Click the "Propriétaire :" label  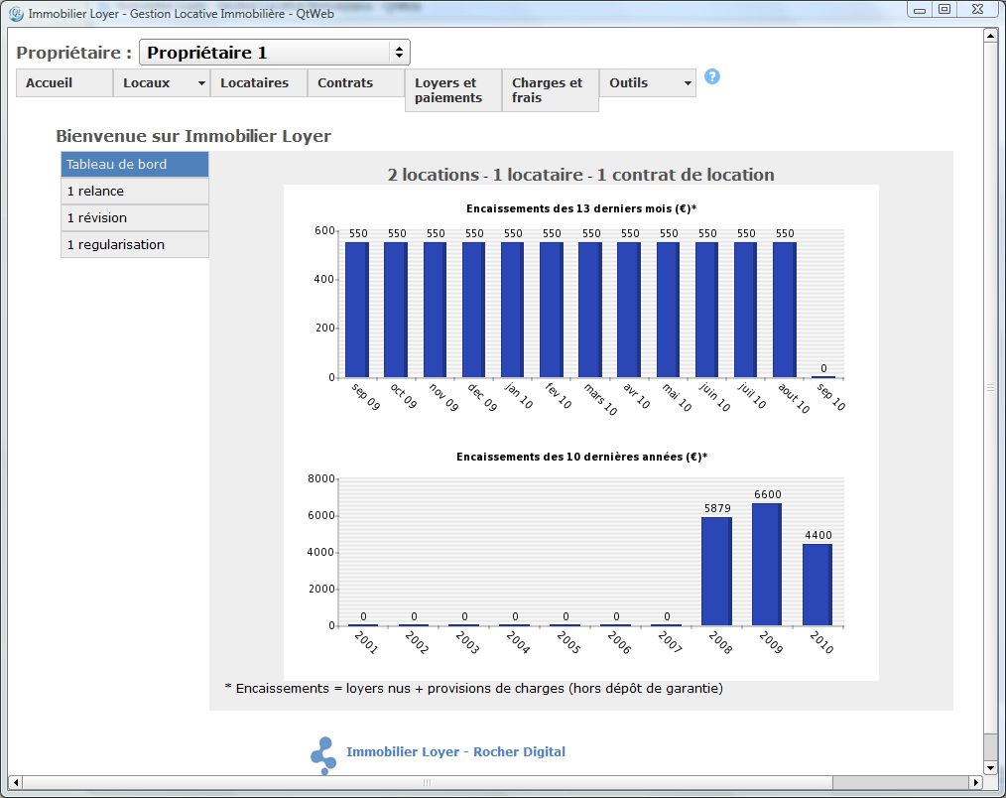(x=73, y=53)
